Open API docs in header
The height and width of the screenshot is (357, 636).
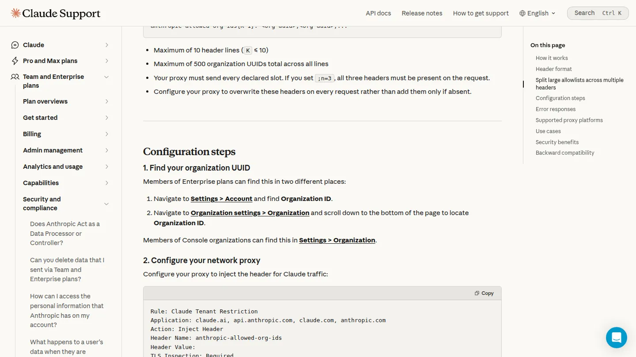pyautogui.click(x=378, y=13)
